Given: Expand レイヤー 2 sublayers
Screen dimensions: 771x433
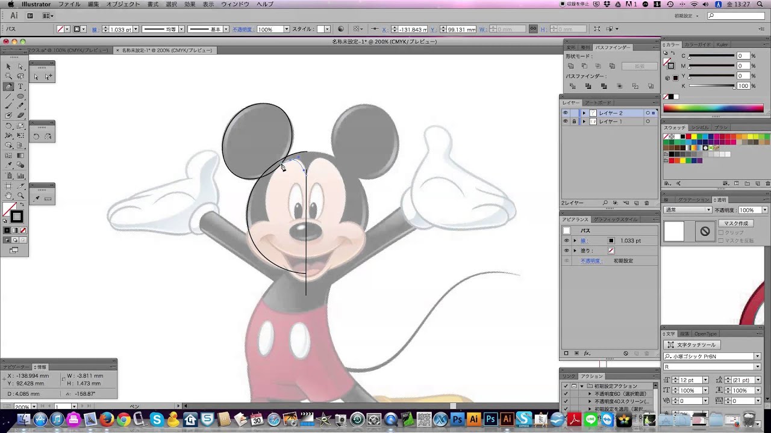Looking at the screenshot, I should pos(584,113).
